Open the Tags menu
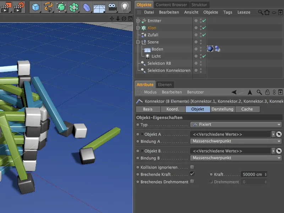284x213 pixels. click(x=228, y=12)
